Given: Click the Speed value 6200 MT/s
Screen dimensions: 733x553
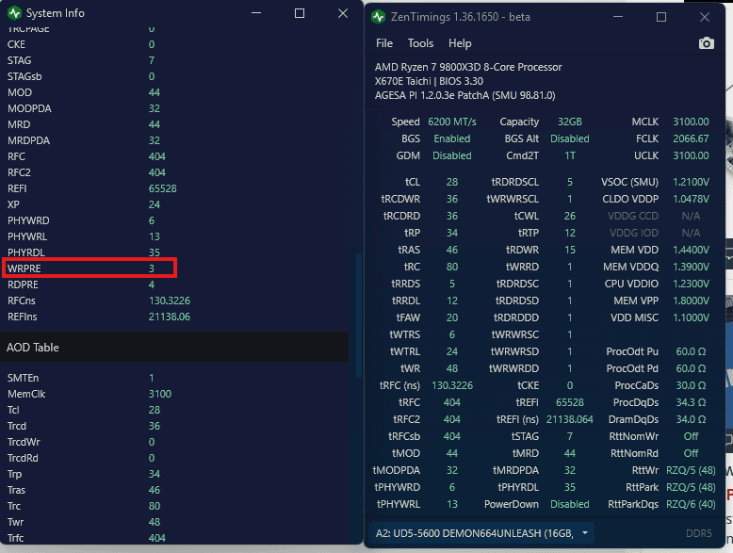Looking at the screenshot, I should point(452,122).
